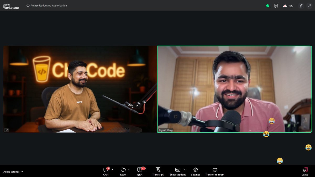The width and height of the screenshot is (315, 177).
Task: Exit fullscreen with minimize view icon
Action: (309, 6)
